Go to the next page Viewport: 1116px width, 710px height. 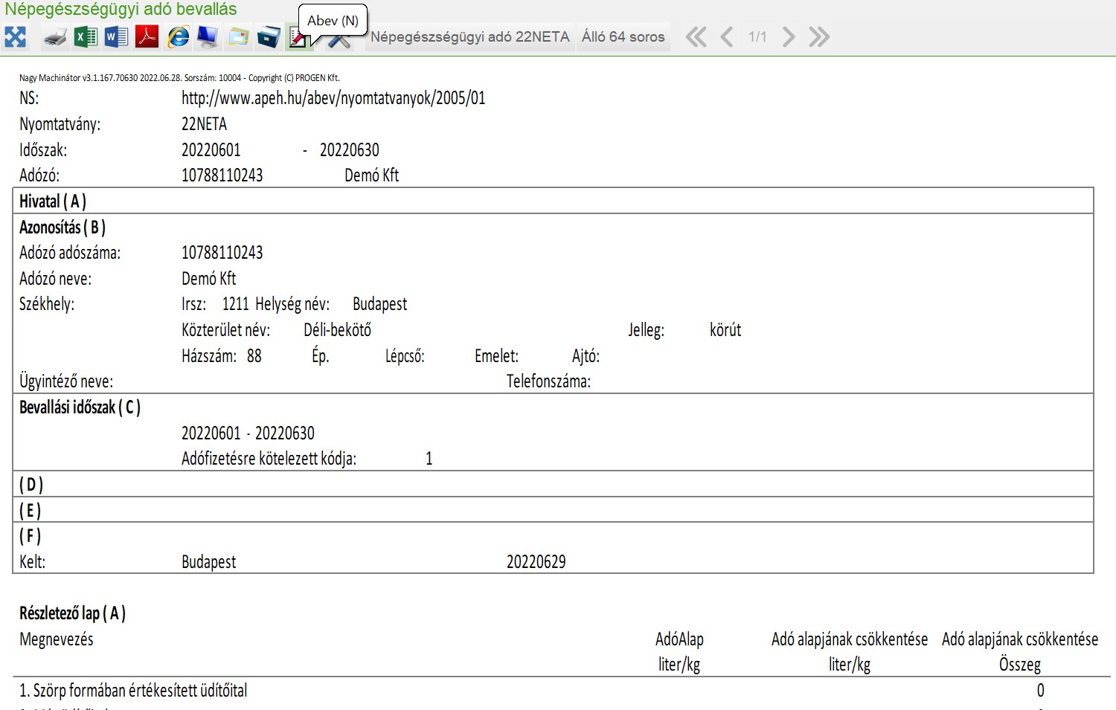789,36
